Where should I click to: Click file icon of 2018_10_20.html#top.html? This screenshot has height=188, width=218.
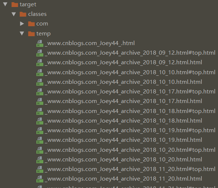click(40, 150)
